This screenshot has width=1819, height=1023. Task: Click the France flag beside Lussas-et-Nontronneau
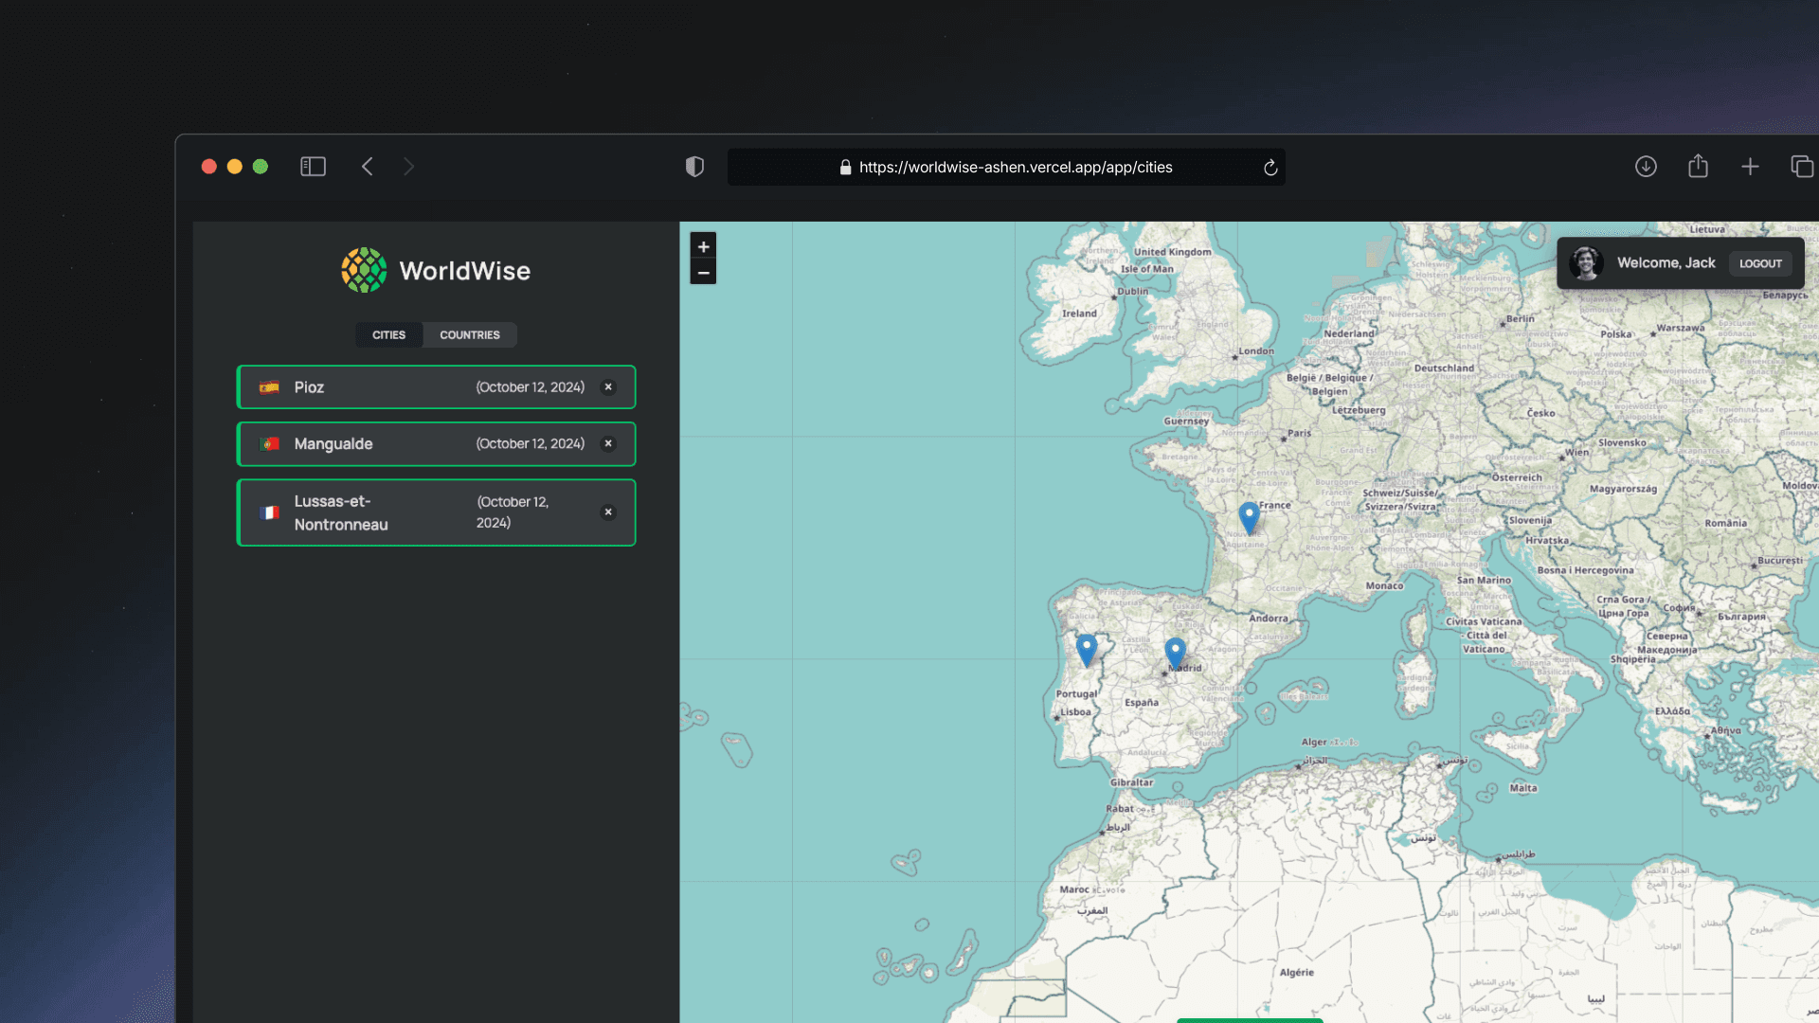click(270, 512)
